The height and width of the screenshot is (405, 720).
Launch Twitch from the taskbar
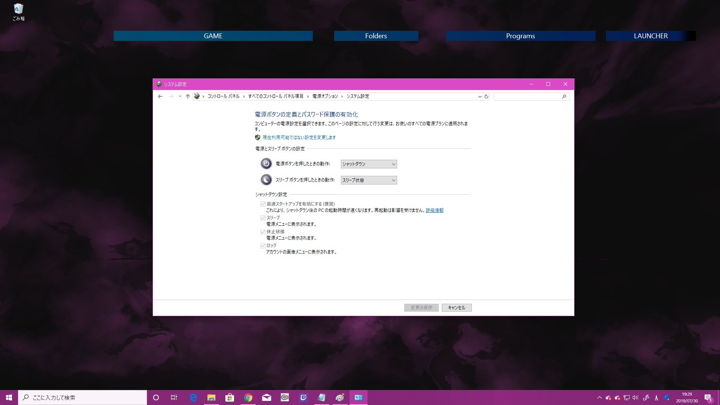303,397
